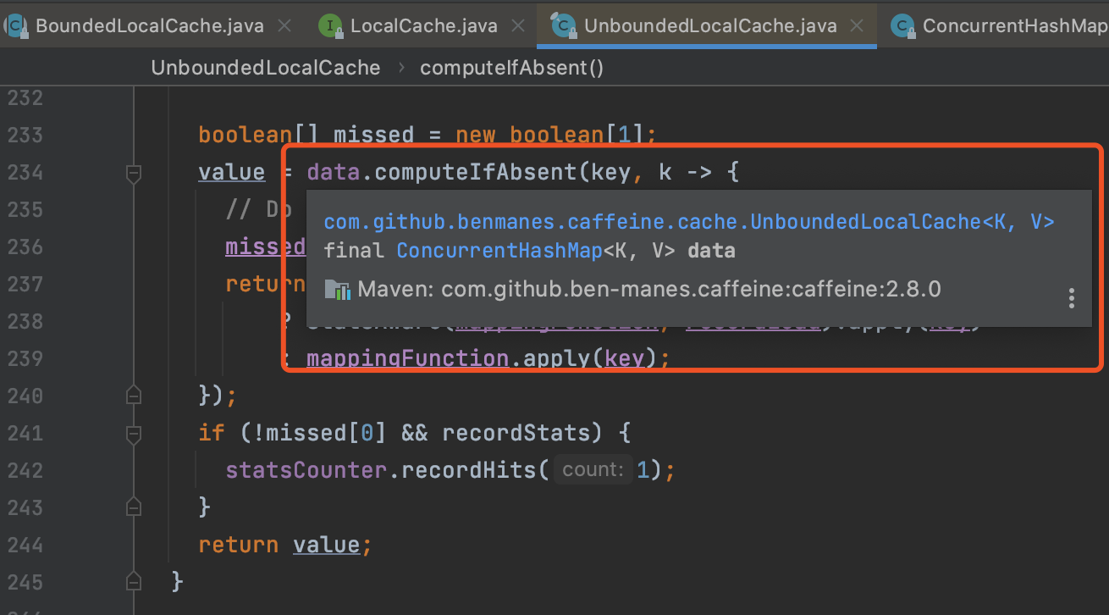Click line number 244 in gutter
The width and height of the screenshot is (1109, 615).
[25, 545]
